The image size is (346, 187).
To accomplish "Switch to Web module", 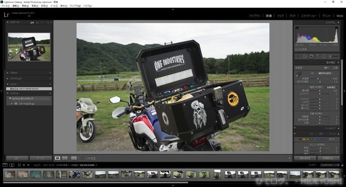I will point(340,16).
